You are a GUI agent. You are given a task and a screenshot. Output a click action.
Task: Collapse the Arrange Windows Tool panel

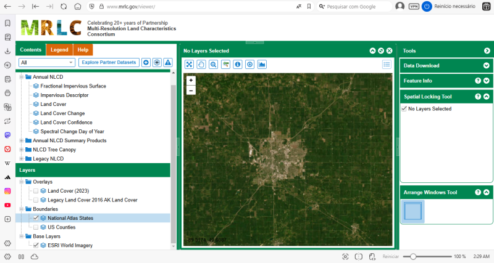487,192
